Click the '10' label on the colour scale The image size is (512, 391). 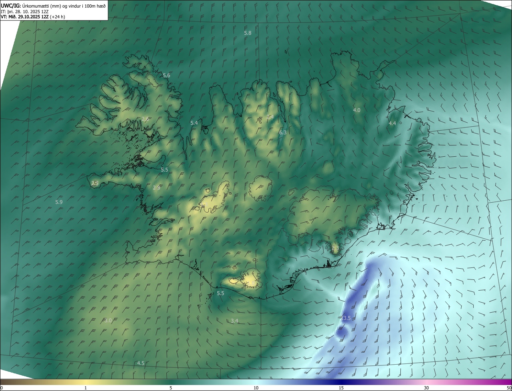tap(256, 388)
